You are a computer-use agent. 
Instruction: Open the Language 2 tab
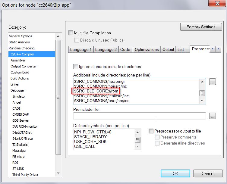(106, 49)
